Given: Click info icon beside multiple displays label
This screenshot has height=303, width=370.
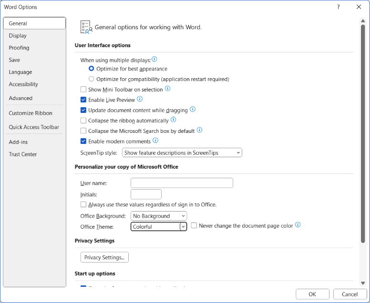Looking at the screenshot, I should tap(154, 60).
